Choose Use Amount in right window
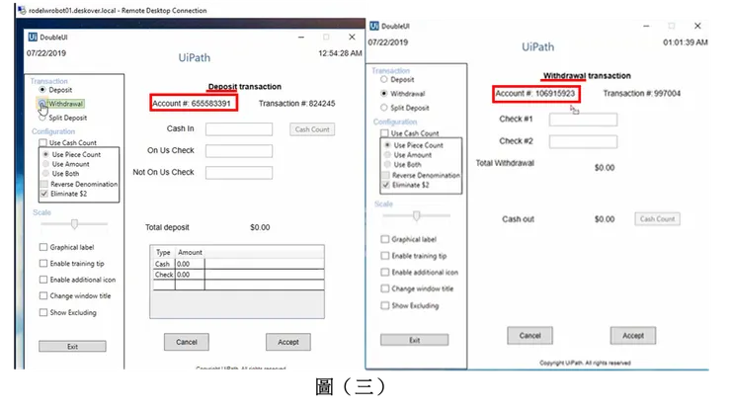The image size is (731, 410). point(387,154)
